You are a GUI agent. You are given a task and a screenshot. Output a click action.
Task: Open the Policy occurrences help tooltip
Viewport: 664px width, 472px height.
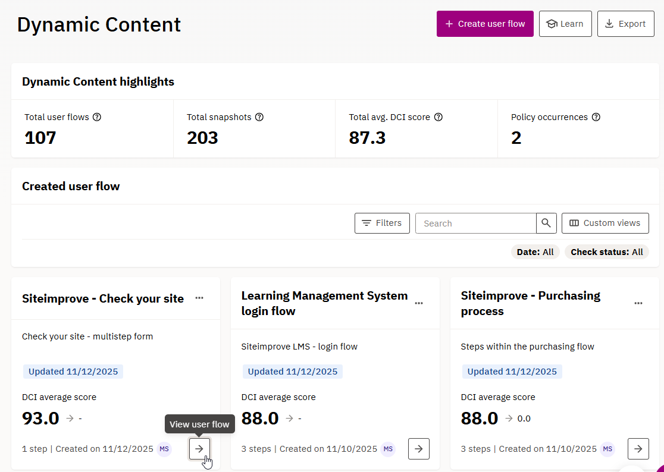pos(596,117)
